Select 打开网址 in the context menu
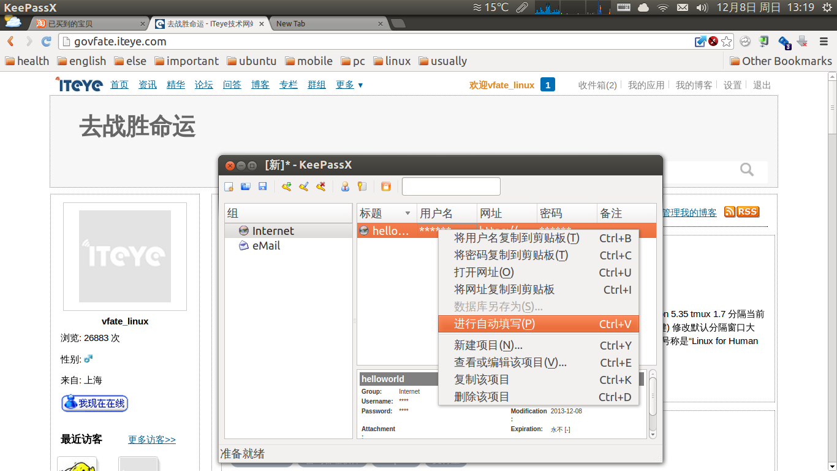The image size is (837, 471). coord(539,272)
